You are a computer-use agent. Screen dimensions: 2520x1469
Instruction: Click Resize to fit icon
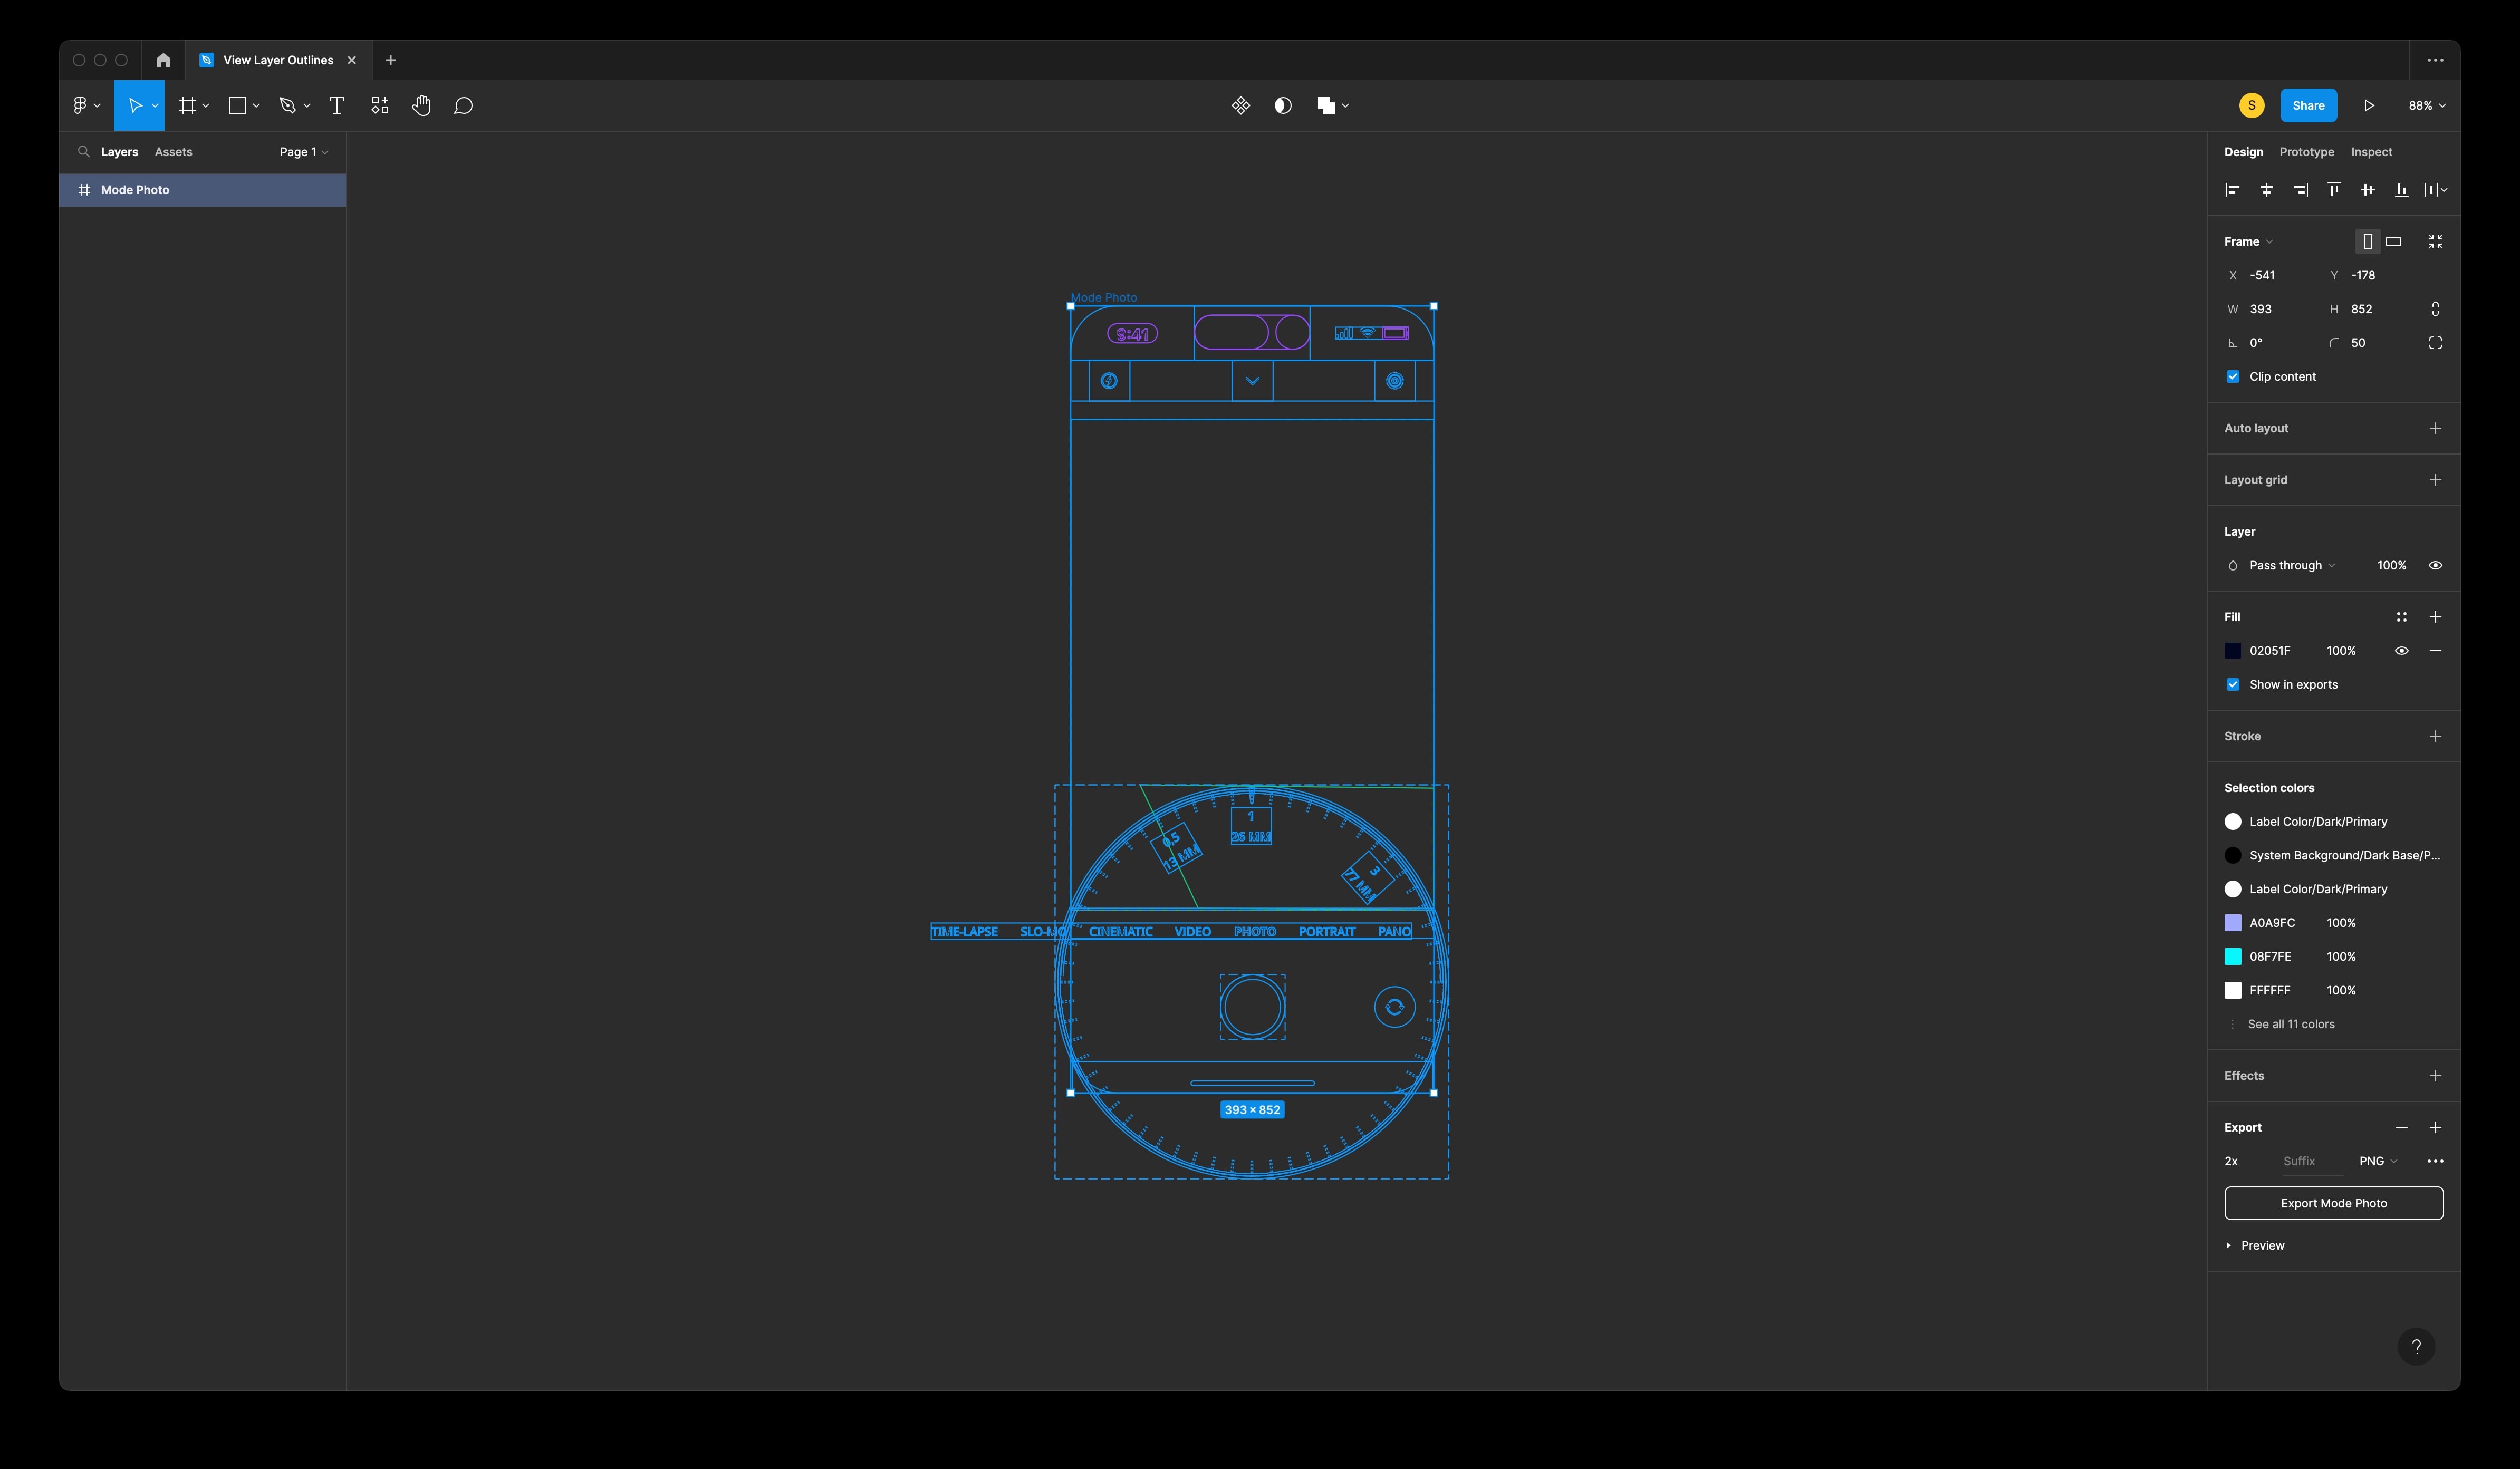(x=2435, y=241)
